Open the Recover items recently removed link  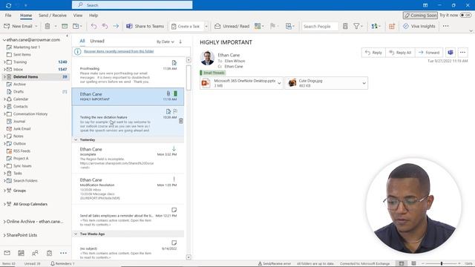[x=119, y=51]
